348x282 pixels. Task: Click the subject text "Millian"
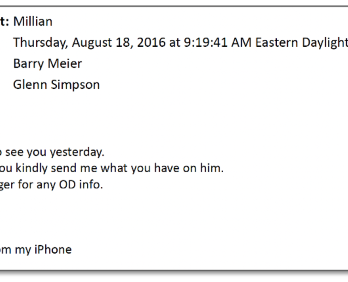33,21
